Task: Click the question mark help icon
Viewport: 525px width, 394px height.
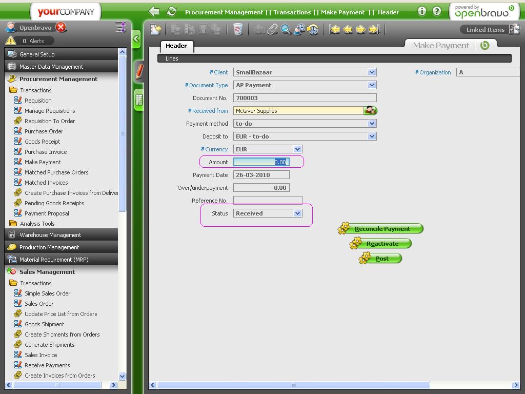Action: point(437,11)
